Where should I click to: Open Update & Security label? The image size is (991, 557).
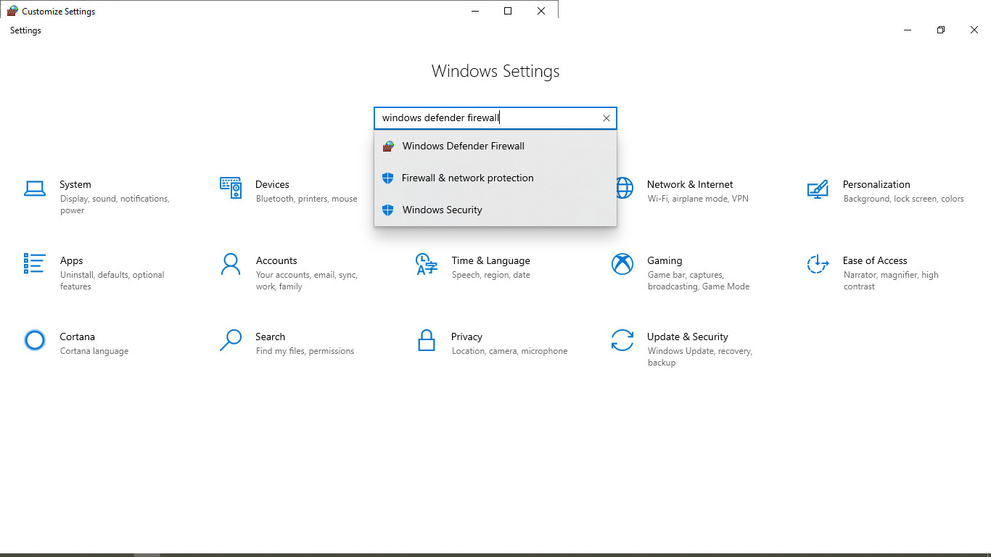(x=688, y=337)
